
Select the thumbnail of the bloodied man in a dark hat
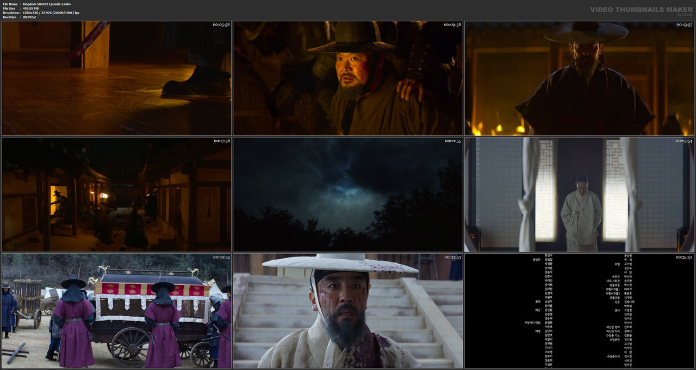[348, 78]
